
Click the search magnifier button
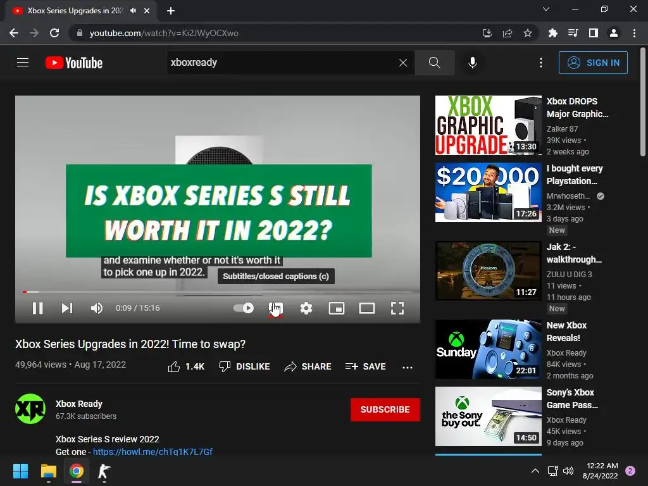[434, 63]
